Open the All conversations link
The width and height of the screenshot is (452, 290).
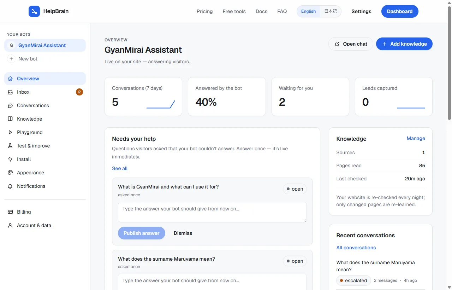tap(356, 248)
